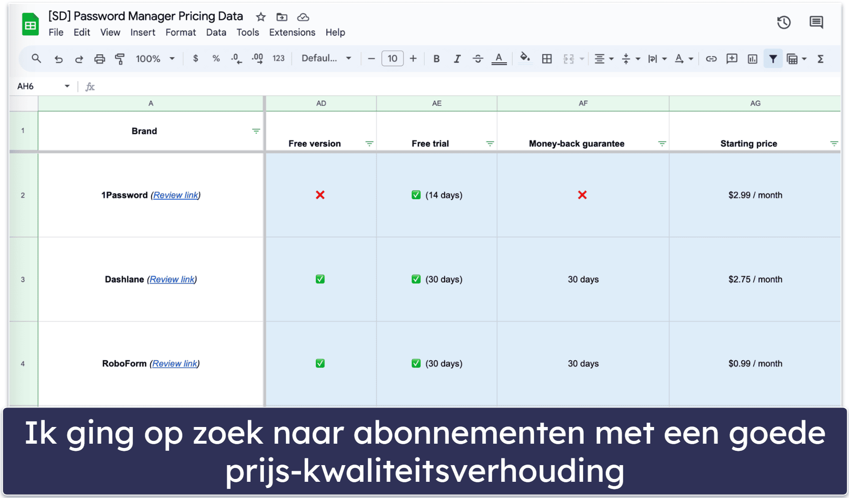Image resolution: width=849 pixels, height=498 pixels.
Task: Open the Free version column filter
Action: pyautogui.click(x=369, y=143)
